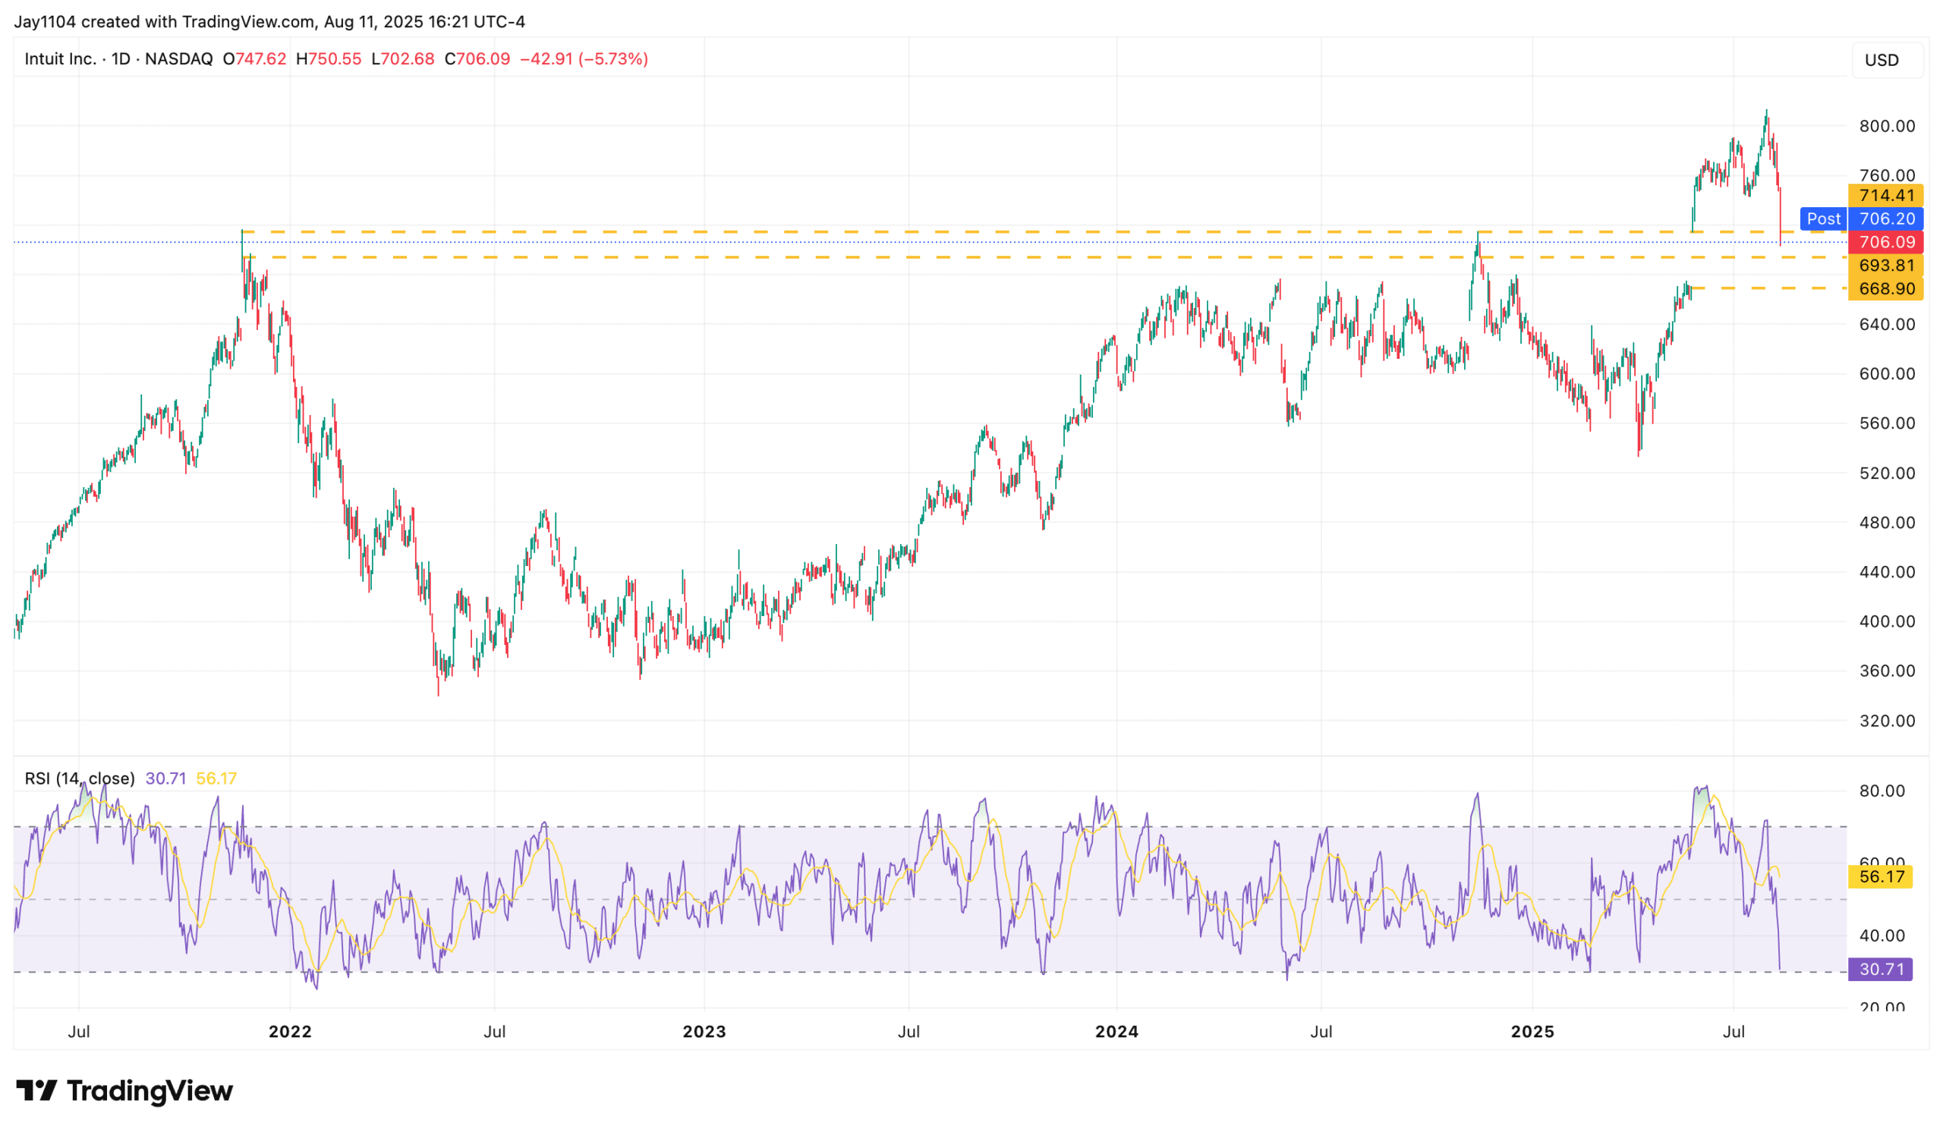Click the 480.00 price axis label
Image resolution: width=1943 pixels, height=1132 pixels.
[x=1887, y=523]
